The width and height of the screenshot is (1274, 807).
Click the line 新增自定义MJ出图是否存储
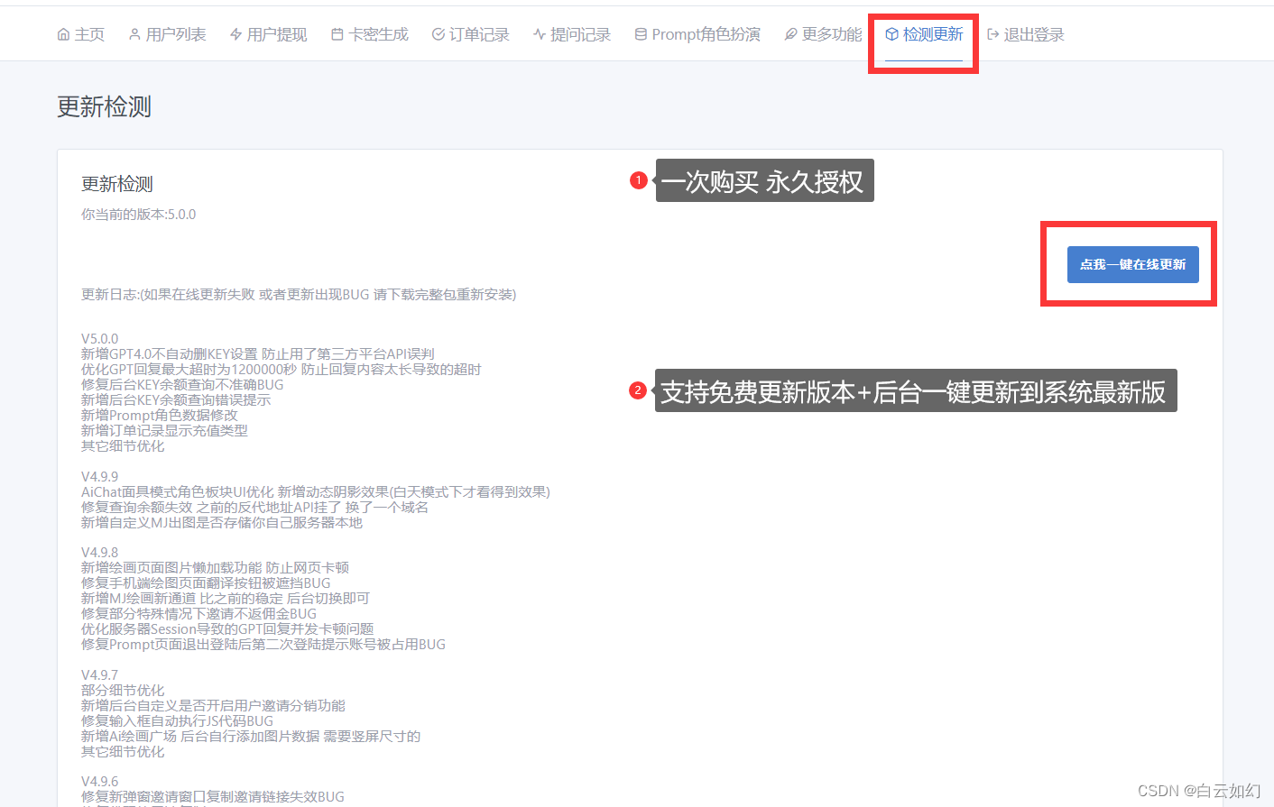pos(222,523)
